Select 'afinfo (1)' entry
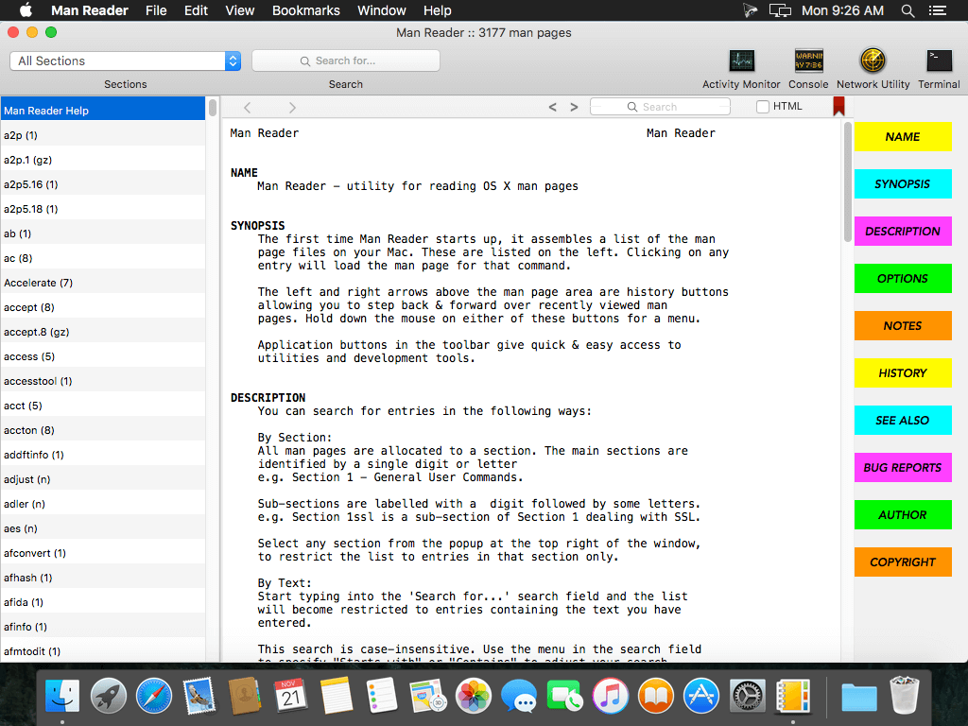 pos(102,627)
